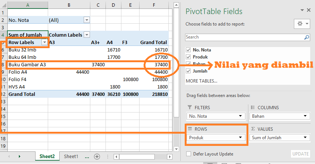Close the PivotTable Fields pane
Image resolution: width=315 pixels, height=164 pixels.
click(309, 10)
